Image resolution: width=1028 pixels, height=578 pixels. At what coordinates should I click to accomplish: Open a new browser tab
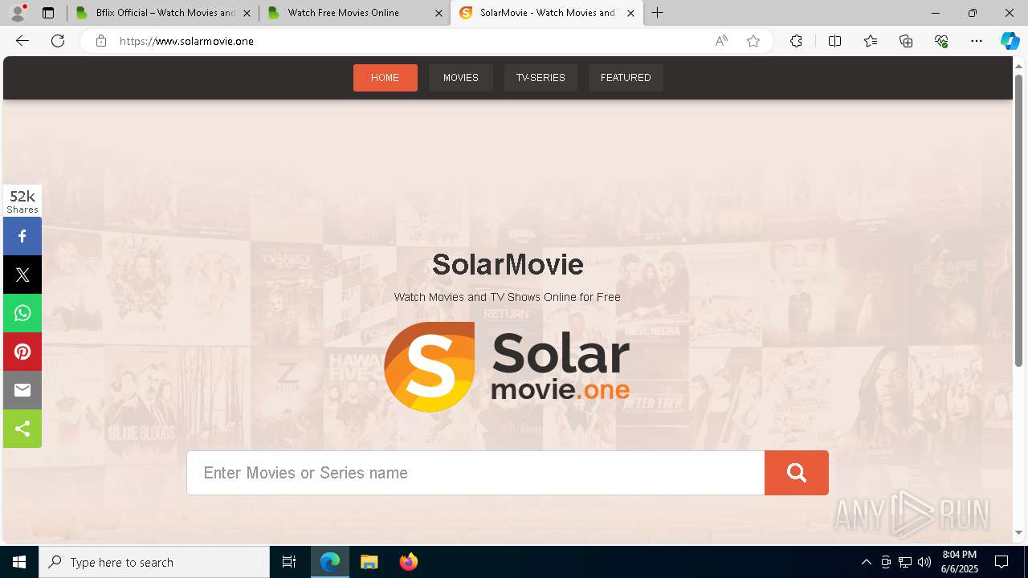pyautogui.click(x=658, y=13)
